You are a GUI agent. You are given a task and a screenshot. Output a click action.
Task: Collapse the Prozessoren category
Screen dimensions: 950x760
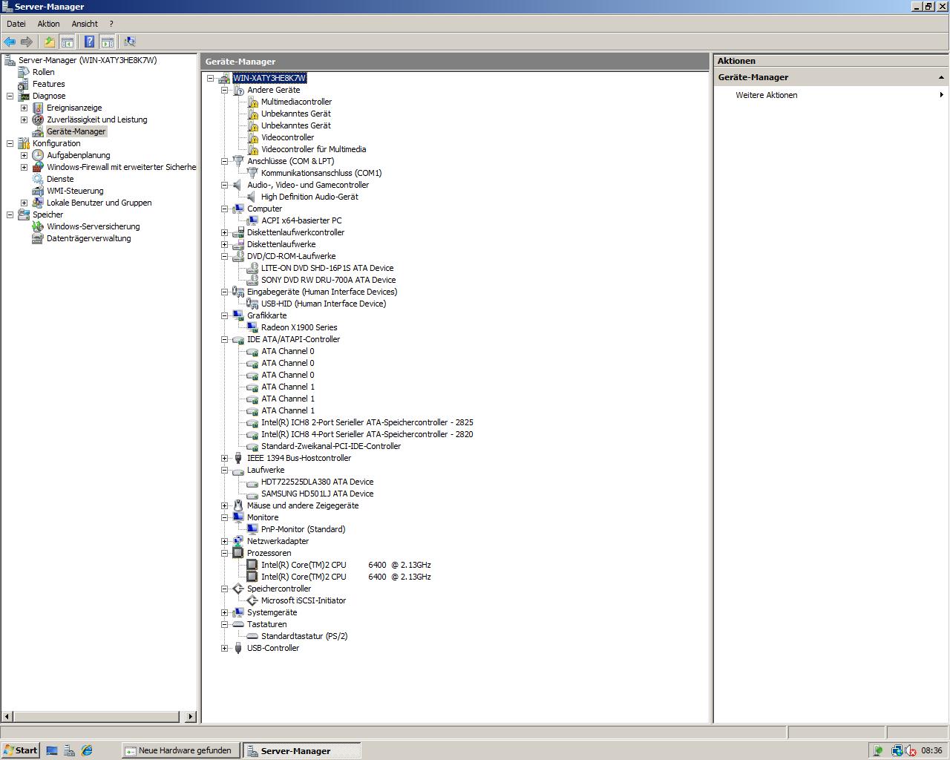[x=224, y=553]
